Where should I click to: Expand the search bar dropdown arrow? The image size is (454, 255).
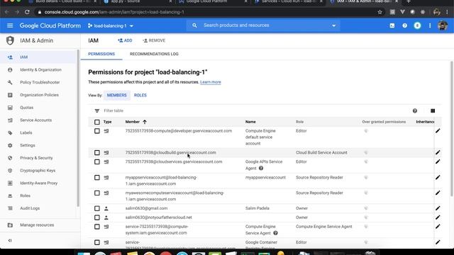click(333, 25)
